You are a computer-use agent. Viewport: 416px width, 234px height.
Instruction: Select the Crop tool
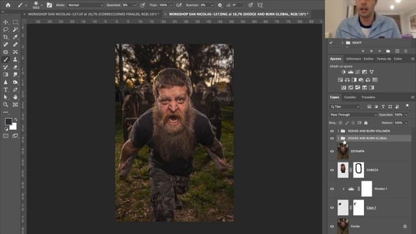(x=6, y=37)
